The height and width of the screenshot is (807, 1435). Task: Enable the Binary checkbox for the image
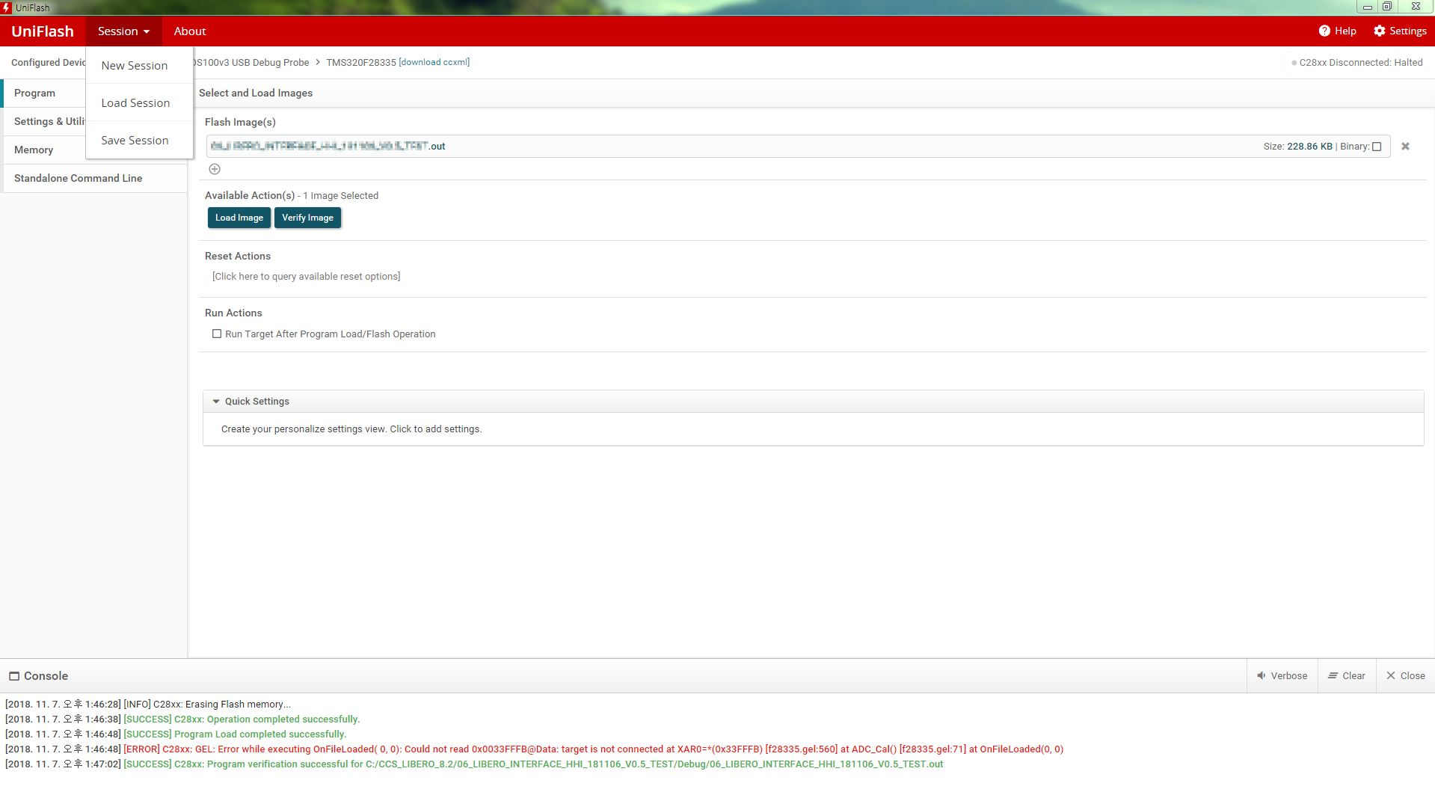tap(1377, 147)
